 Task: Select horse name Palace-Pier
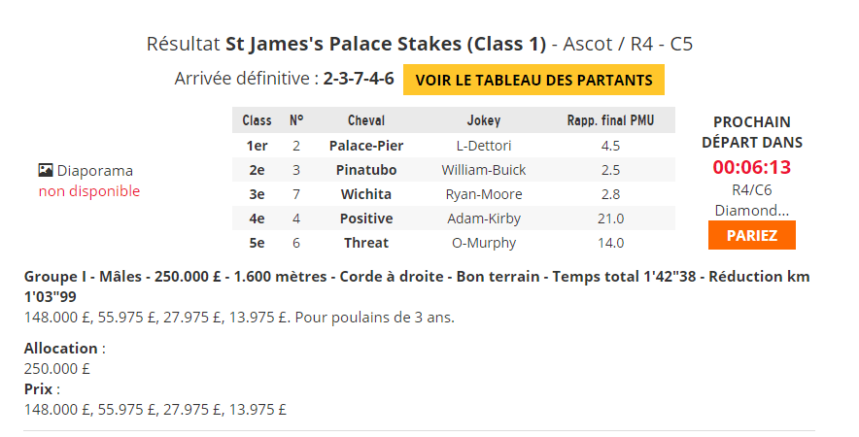[366, 146]
